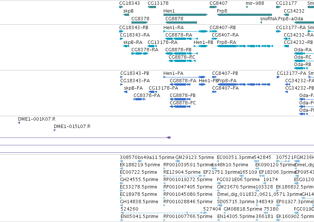This screenshot has height=222, width=314.
Task: Select protein CG13178-PA
Action: [153, 92]
